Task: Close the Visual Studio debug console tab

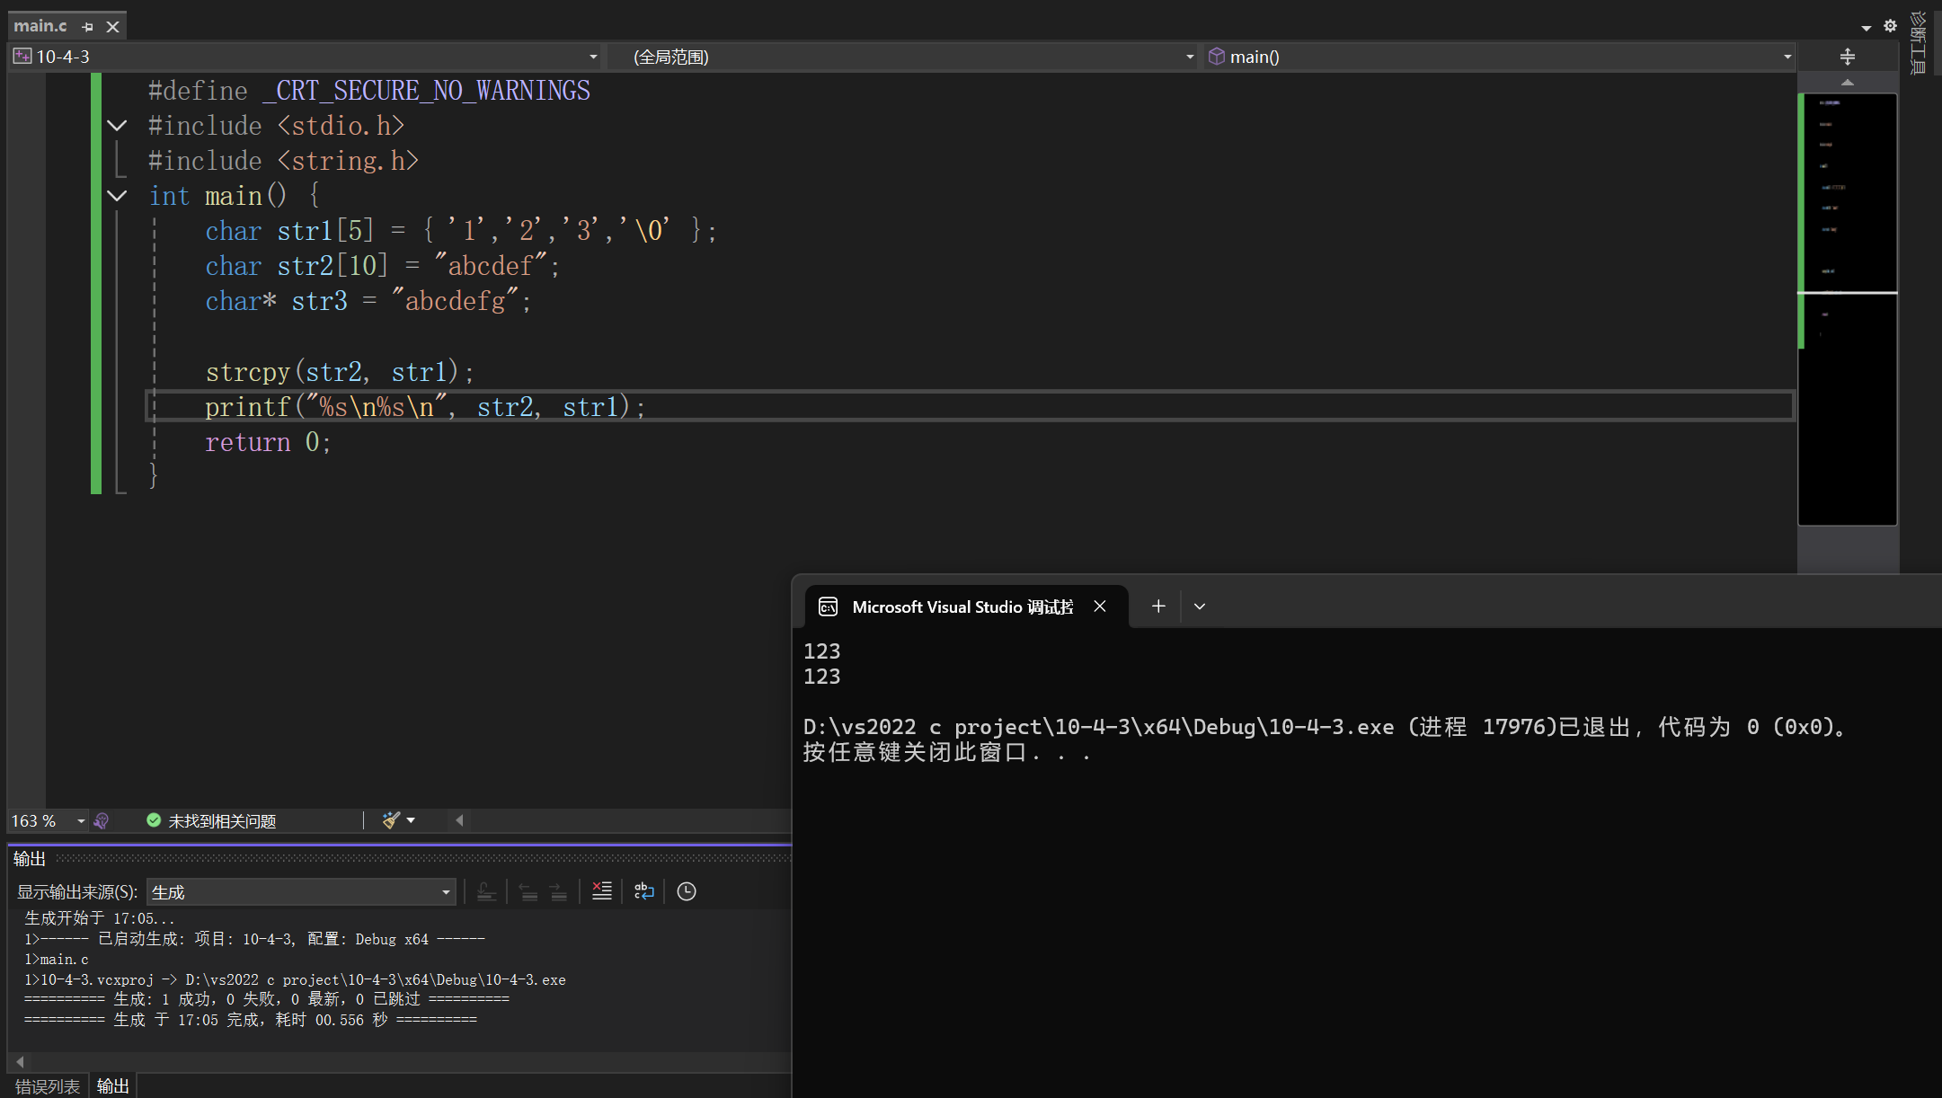Action: 1100,607
